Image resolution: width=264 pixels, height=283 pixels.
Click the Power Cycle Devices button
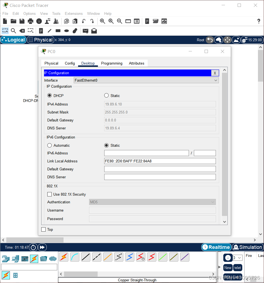(x=33, y=247)
